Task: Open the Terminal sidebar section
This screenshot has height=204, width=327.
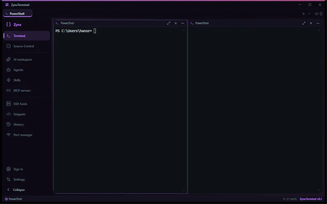Action: tap(27, 36)
